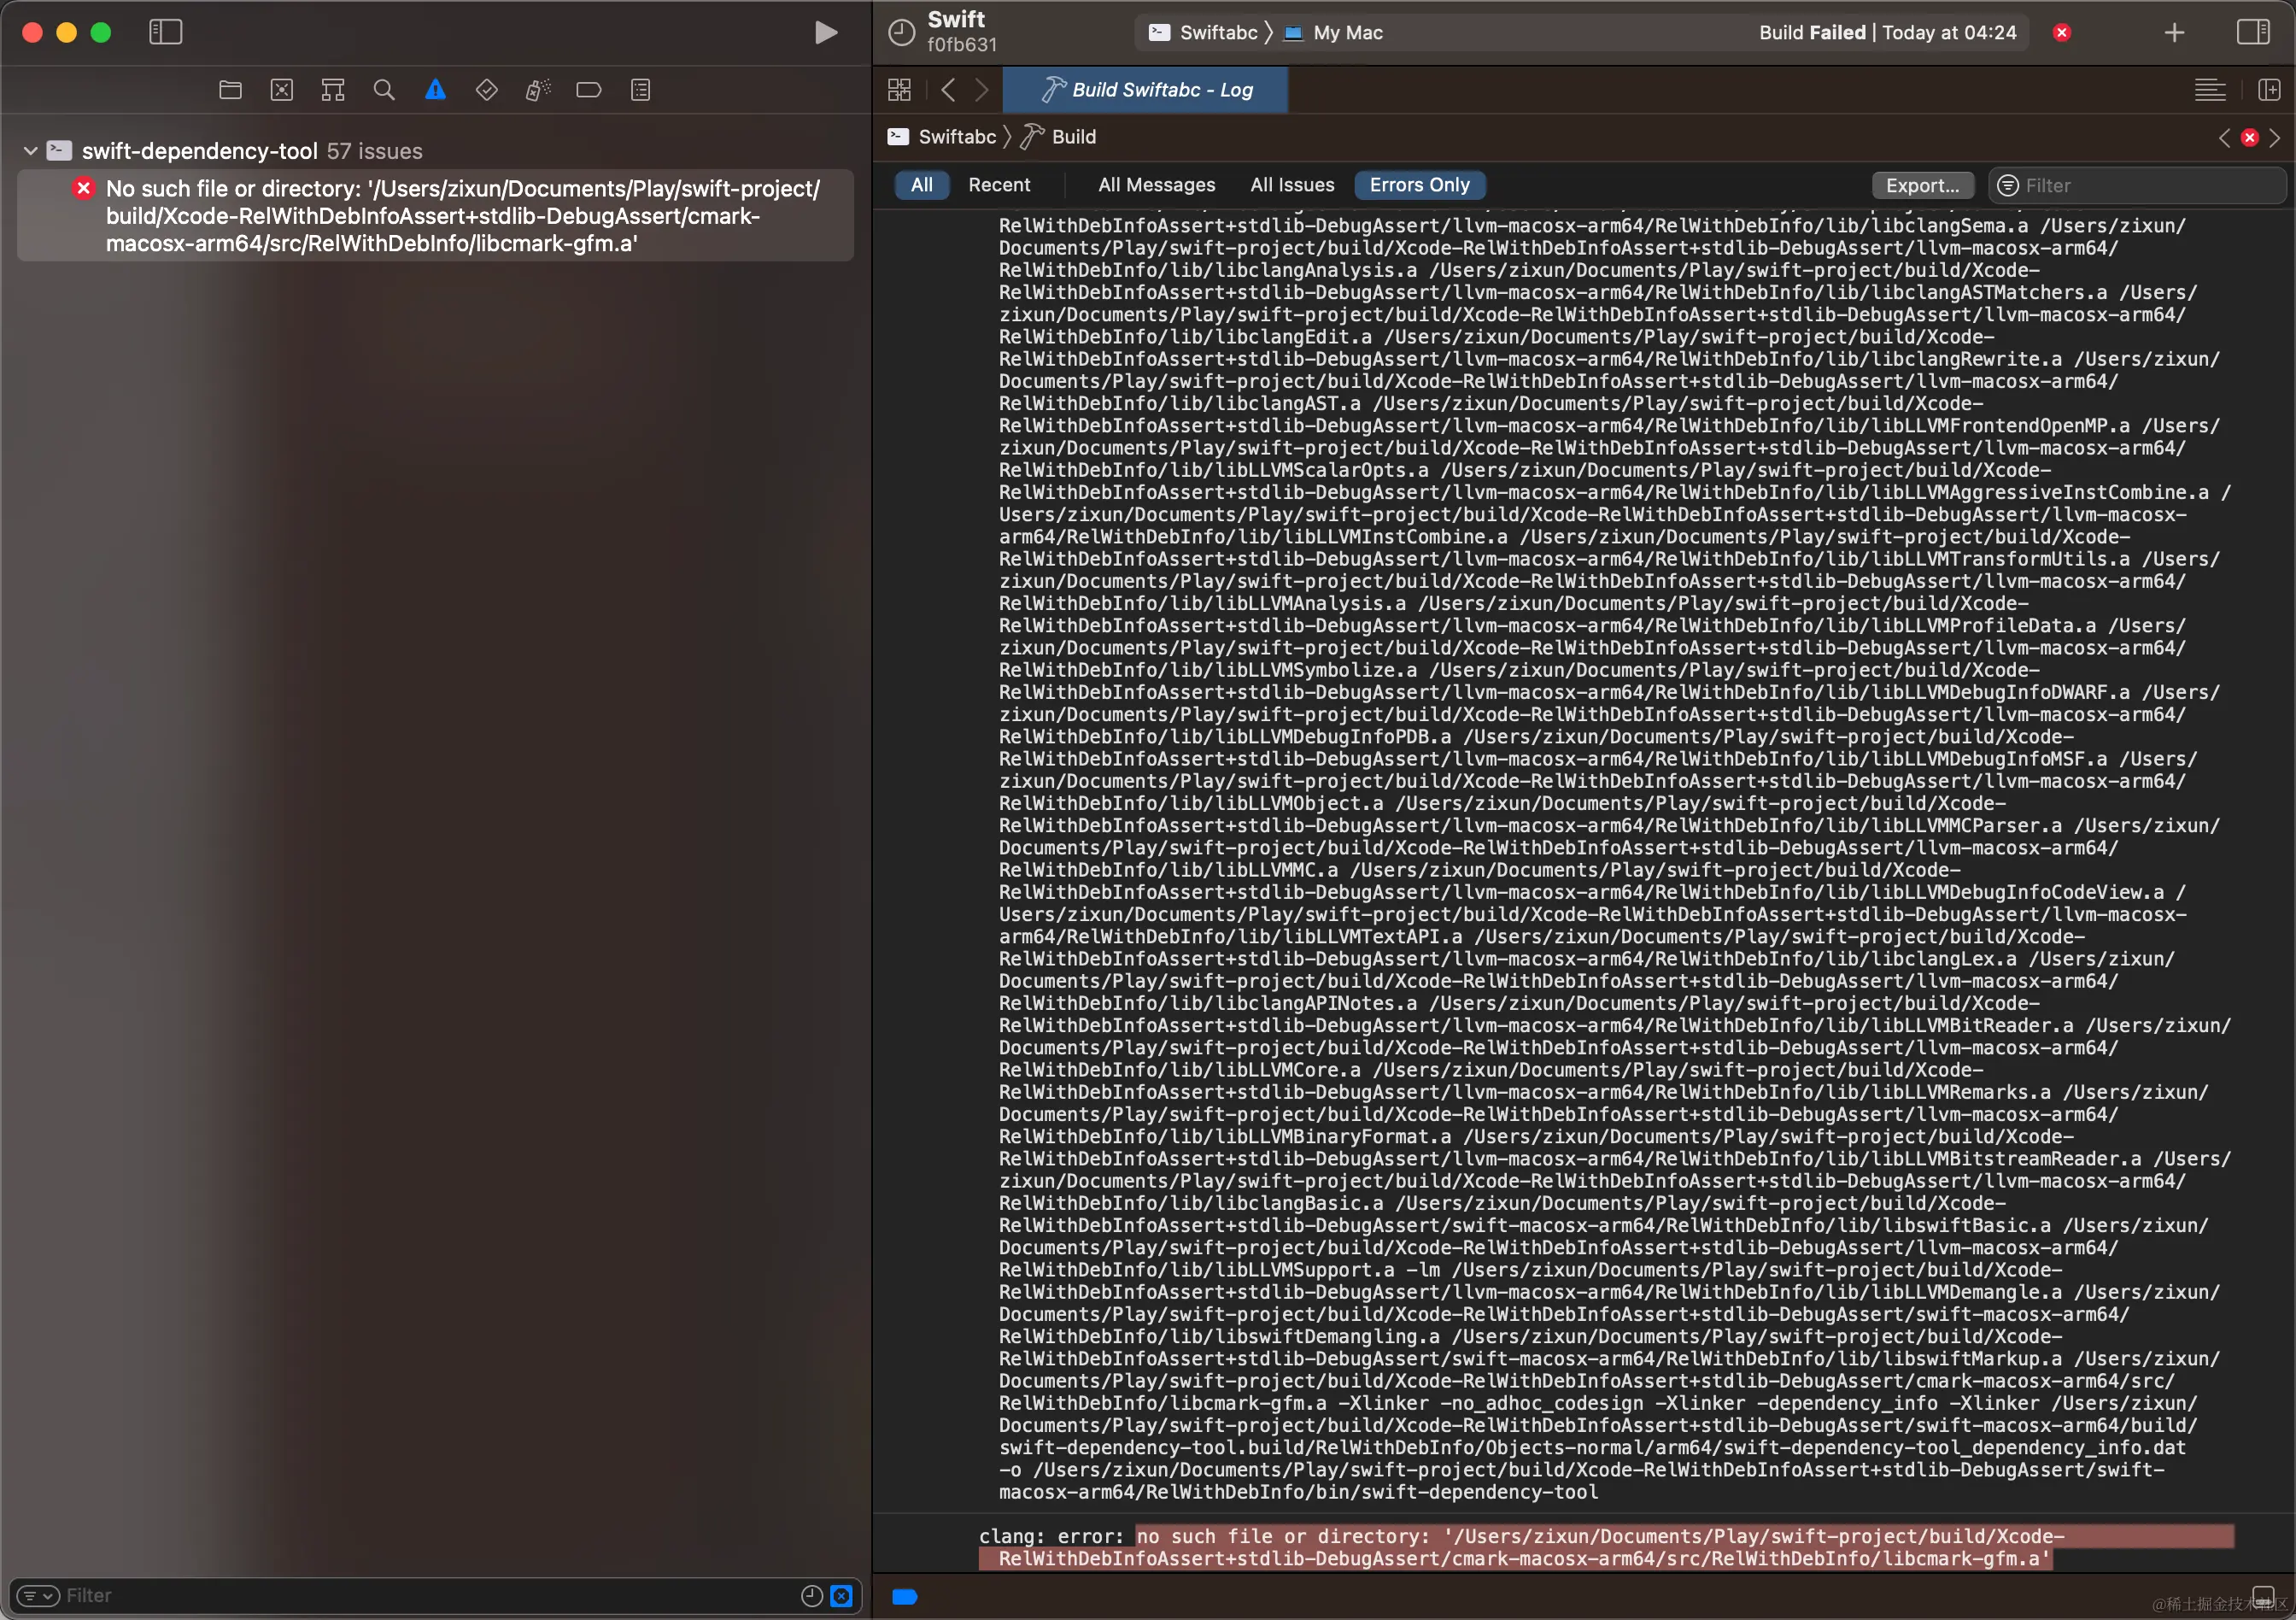This screenshot has width=2296, height=1620.
Task: Click the Export... button
Action: [1922, 185]
